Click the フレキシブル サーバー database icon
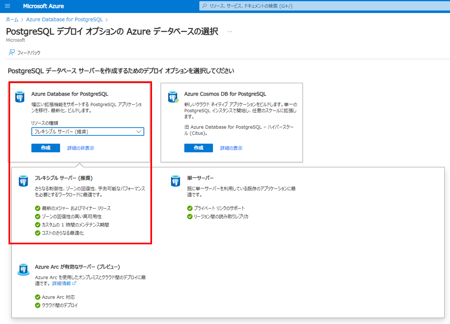 [x=23, y=181]
